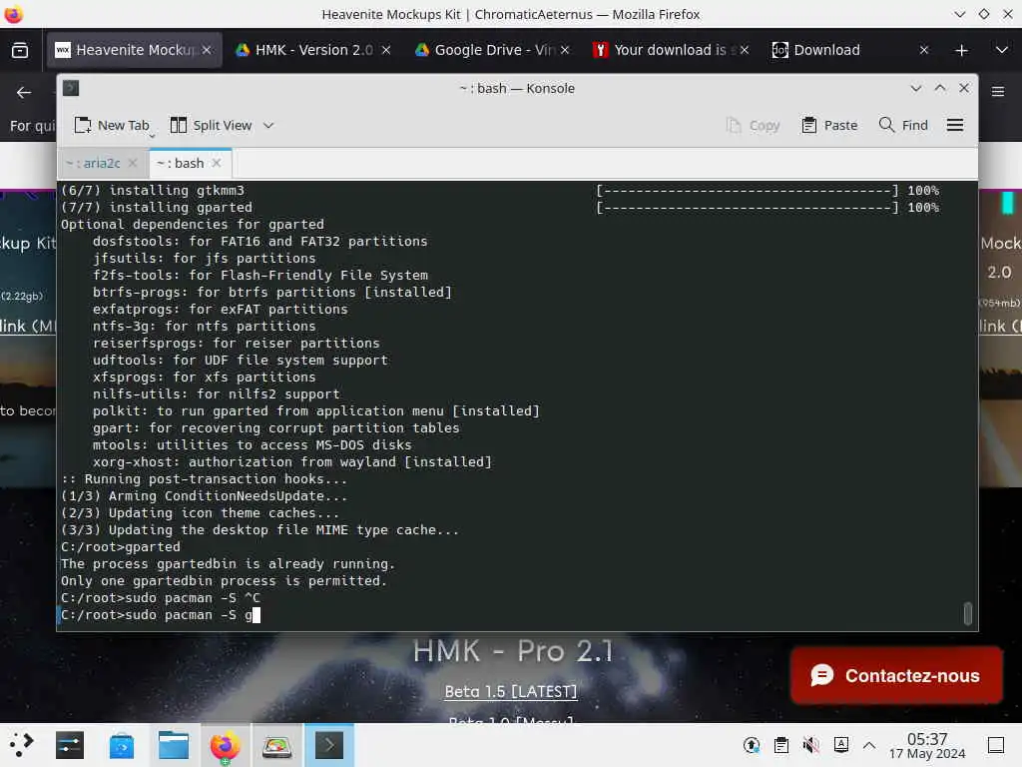Open updates notifier tray icon
Screen dimensions: 1022x767
point(751,745)
